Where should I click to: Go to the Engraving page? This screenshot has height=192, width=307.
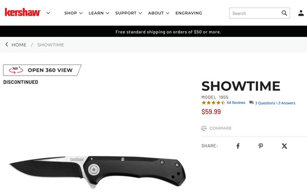[x=189, y=13]
